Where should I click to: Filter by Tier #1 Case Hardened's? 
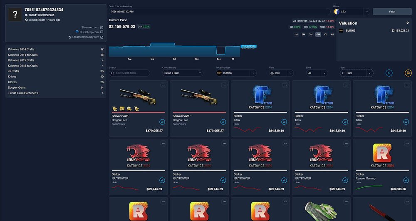coord(56,93)
